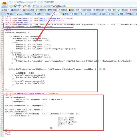The width and height of the screenshot is (137, 137).
Task: Open the 按拼音查字 bookmark
Action: [86, 10]
